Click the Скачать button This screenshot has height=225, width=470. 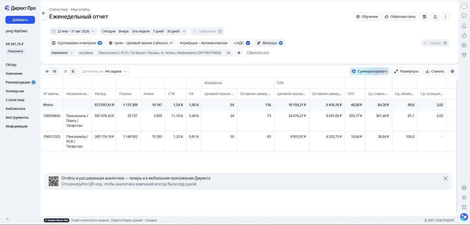435,71
